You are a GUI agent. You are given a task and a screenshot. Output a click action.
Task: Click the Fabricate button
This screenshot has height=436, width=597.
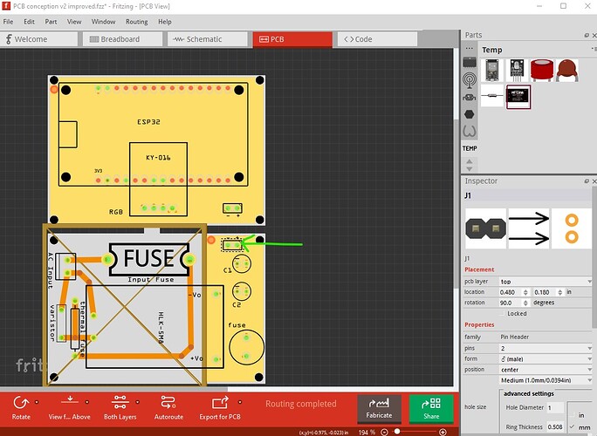pos(379,409)
